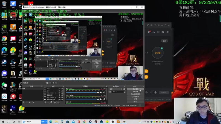Move the selected source down in Sources

click(58, 102)
